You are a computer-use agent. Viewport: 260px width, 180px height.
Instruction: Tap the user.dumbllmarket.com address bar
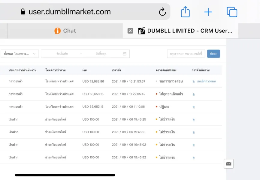point(70,12)
